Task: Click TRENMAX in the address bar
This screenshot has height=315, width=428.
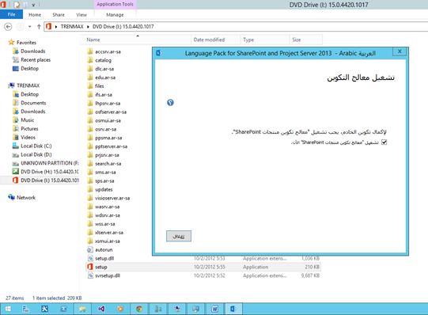Action: (x=72, y=26)
